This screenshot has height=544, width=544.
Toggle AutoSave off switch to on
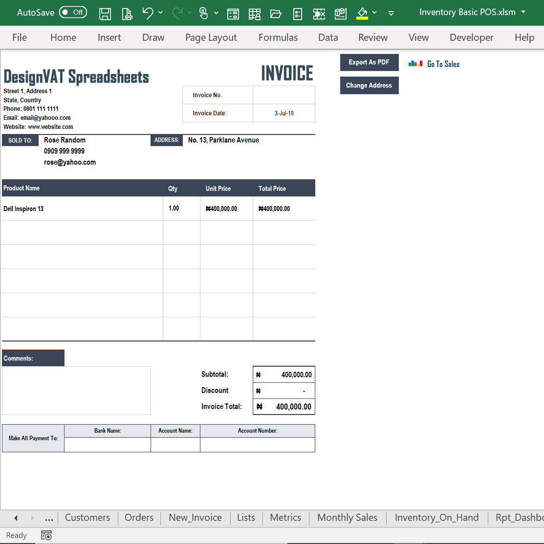pyautogui.click(x=73, y=12)
